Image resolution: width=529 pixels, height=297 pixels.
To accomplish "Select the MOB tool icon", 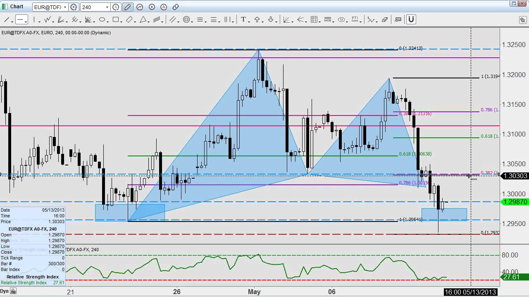I will [328, 19].
